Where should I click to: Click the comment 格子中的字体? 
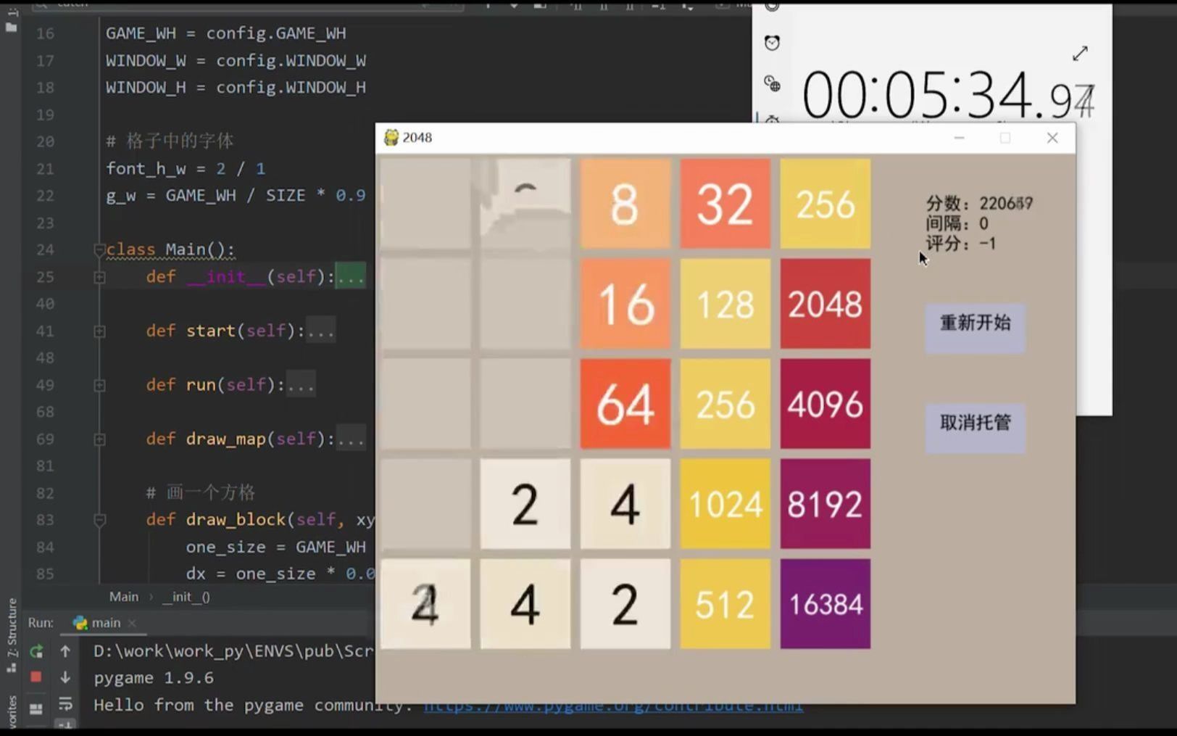click(x=180, y=141)
